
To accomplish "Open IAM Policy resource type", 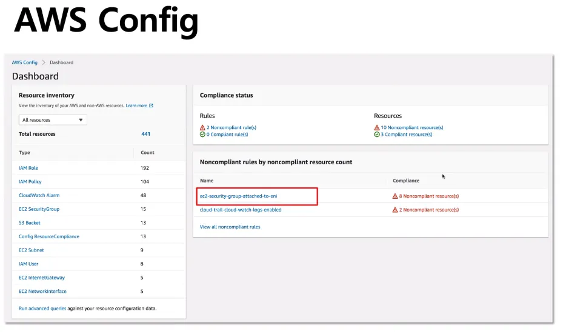I will click(30, 182).
